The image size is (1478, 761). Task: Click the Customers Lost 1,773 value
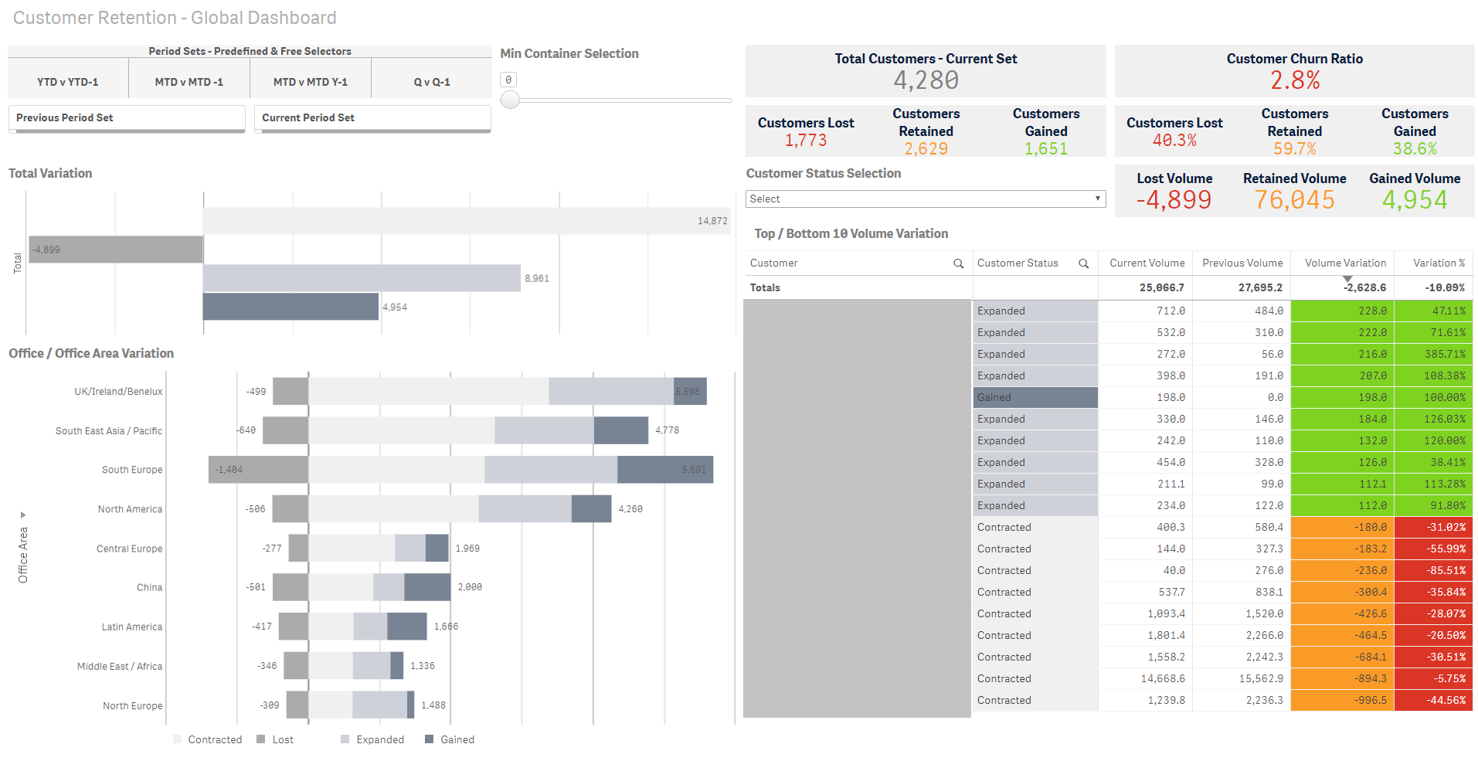(x=806, y=141)
